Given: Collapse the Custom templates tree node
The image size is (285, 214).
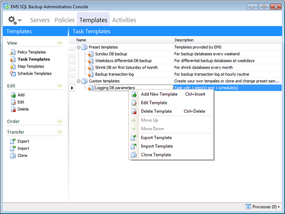Looking at the screenshot, I should (78, 81).
